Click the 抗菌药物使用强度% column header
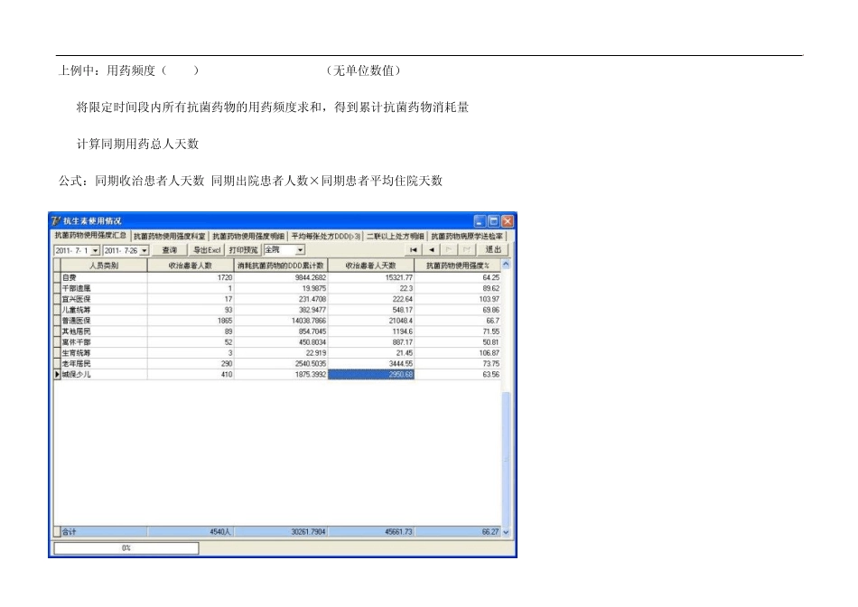Screen dimensions: 858x607 pyautogui.click(x=458, y=266)
